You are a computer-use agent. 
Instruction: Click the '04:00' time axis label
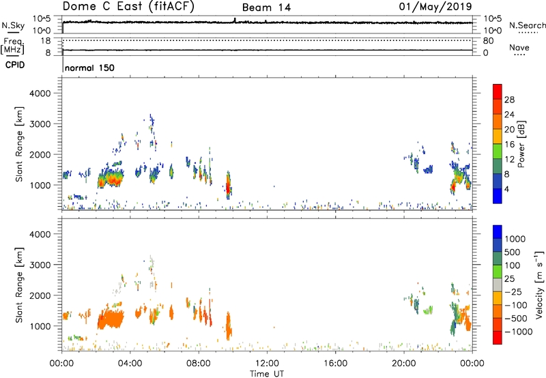click(x=130, y=364)
